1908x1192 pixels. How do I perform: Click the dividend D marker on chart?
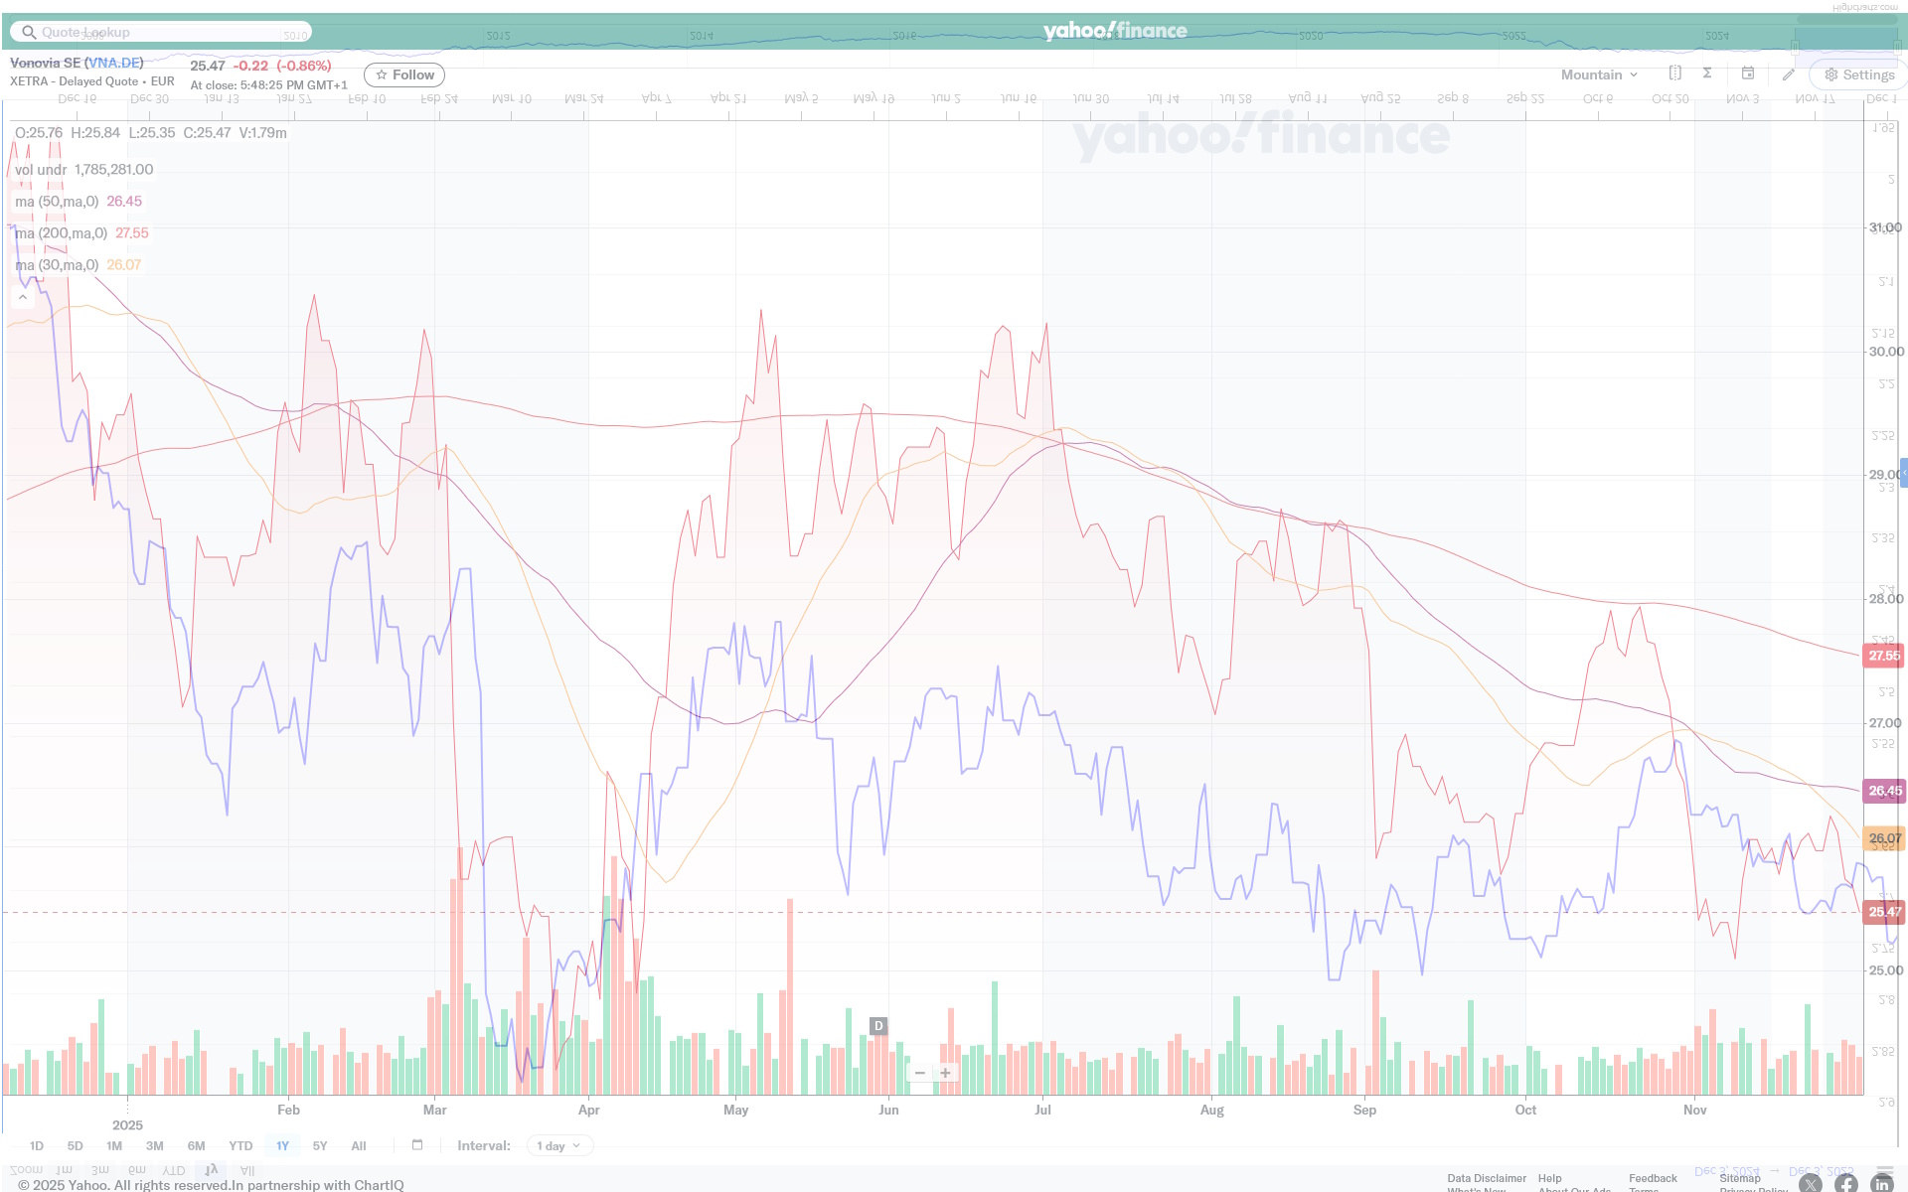[878, 1026]
